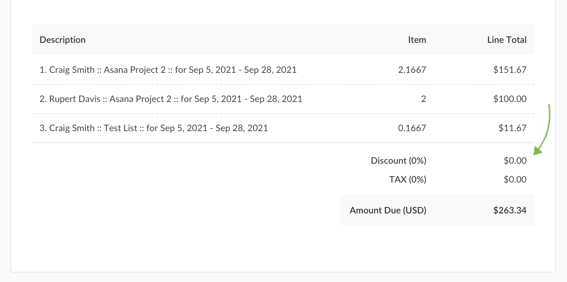Select the Craig Smith Test List line

[154, 128]
